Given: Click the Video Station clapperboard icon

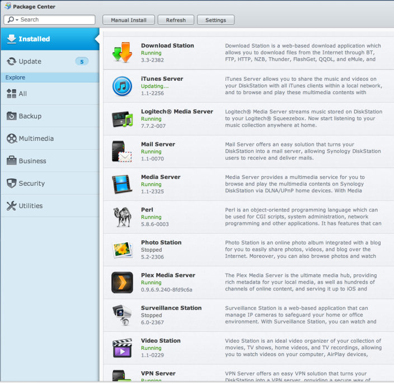Looking at the screenshot, I should (x=122, y=348).
